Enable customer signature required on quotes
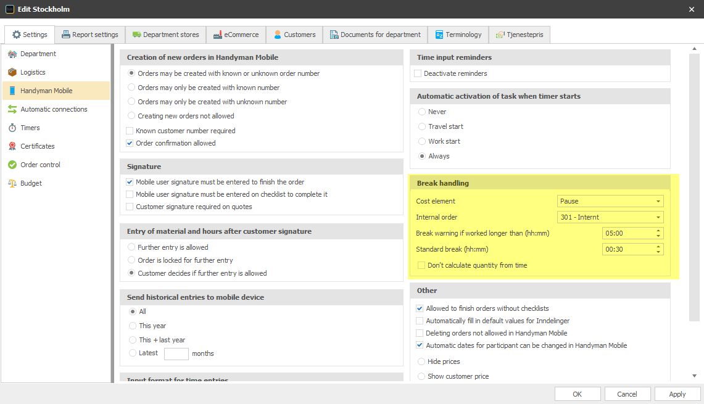This screenshot has height=404, width=704. point(130,207)
